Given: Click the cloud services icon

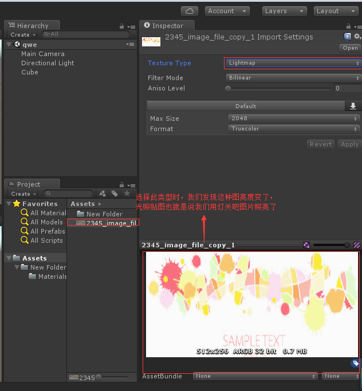Looking at the screenshot, I should (x=190, y=11).
